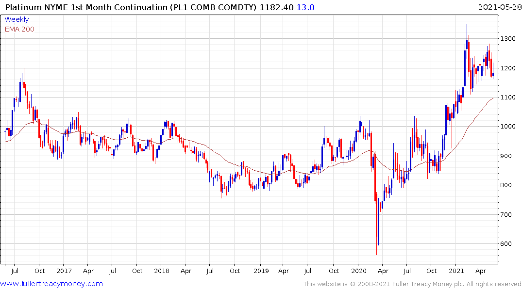
Task: Click the blue change value 13.0
Action: pyautogui.click(x=305, y=7)
